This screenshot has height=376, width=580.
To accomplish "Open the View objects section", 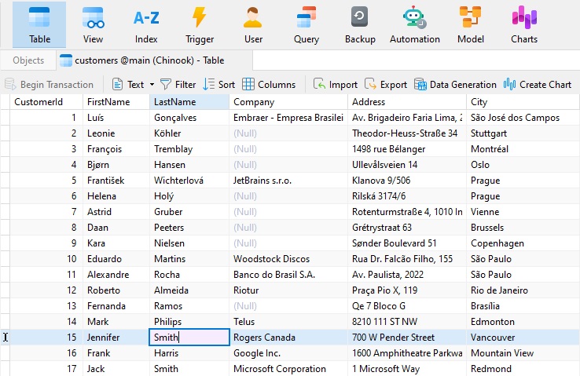I will (x=93, y=25).
